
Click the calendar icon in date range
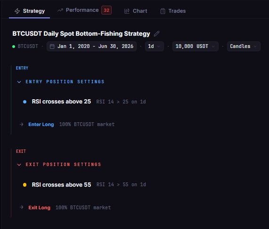click(x=52, y=47)
